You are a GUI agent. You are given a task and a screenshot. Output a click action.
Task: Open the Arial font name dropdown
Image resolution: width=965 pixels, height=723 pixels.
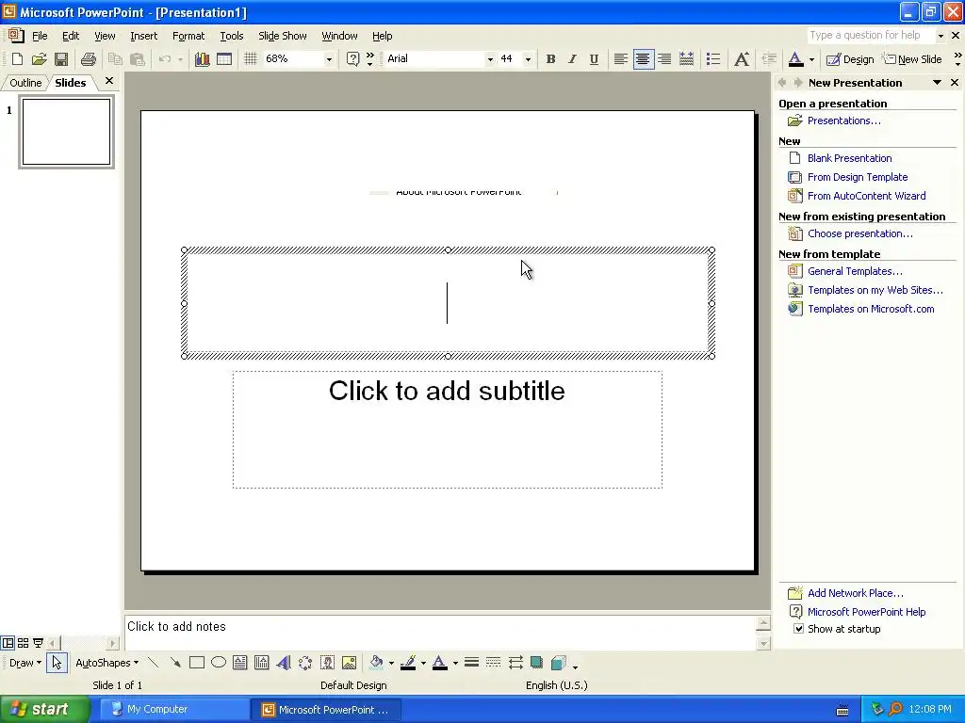coord(490,59)
